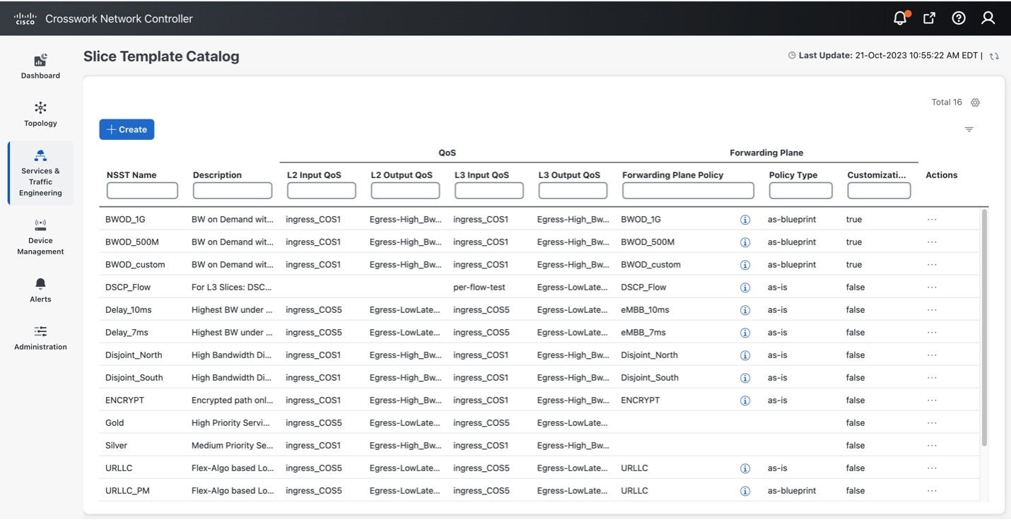Click the vertical scrollbar of the table
The width and height of the screenshot is (1011, 522).
[x=985, y=318]
